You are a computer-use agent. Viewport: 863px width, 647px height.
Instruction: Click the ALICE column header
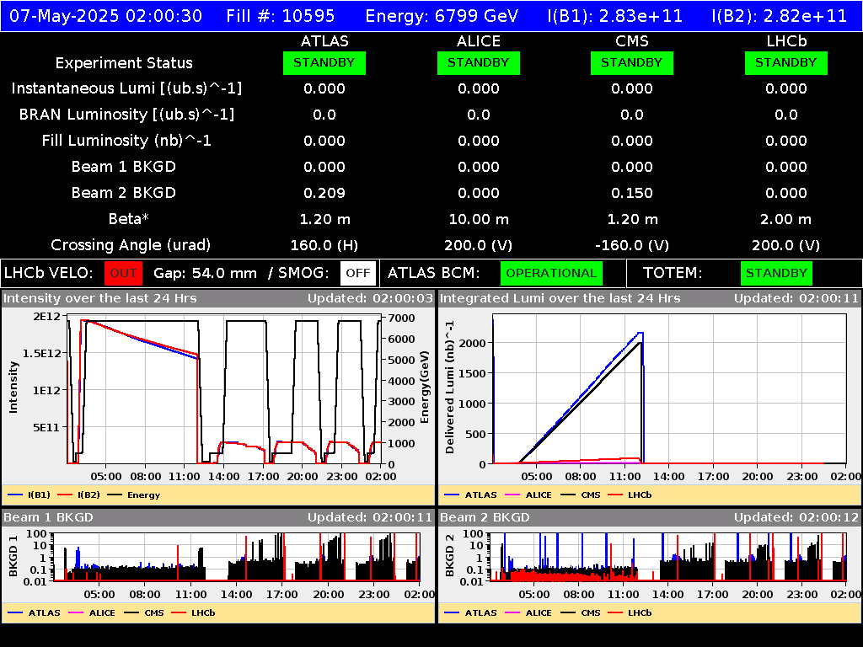[x=479, y=41]
